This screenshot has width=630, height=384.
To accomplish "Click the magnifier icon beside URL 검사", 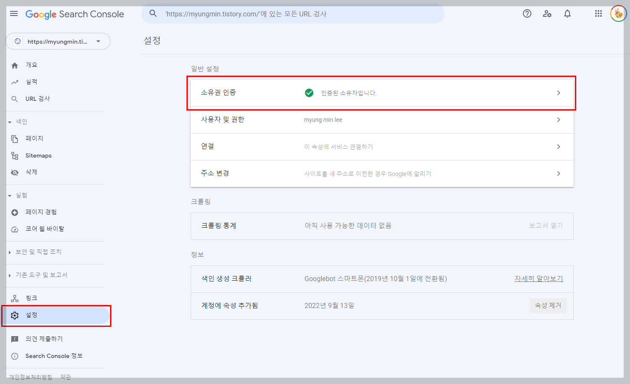I will (15, 99).
